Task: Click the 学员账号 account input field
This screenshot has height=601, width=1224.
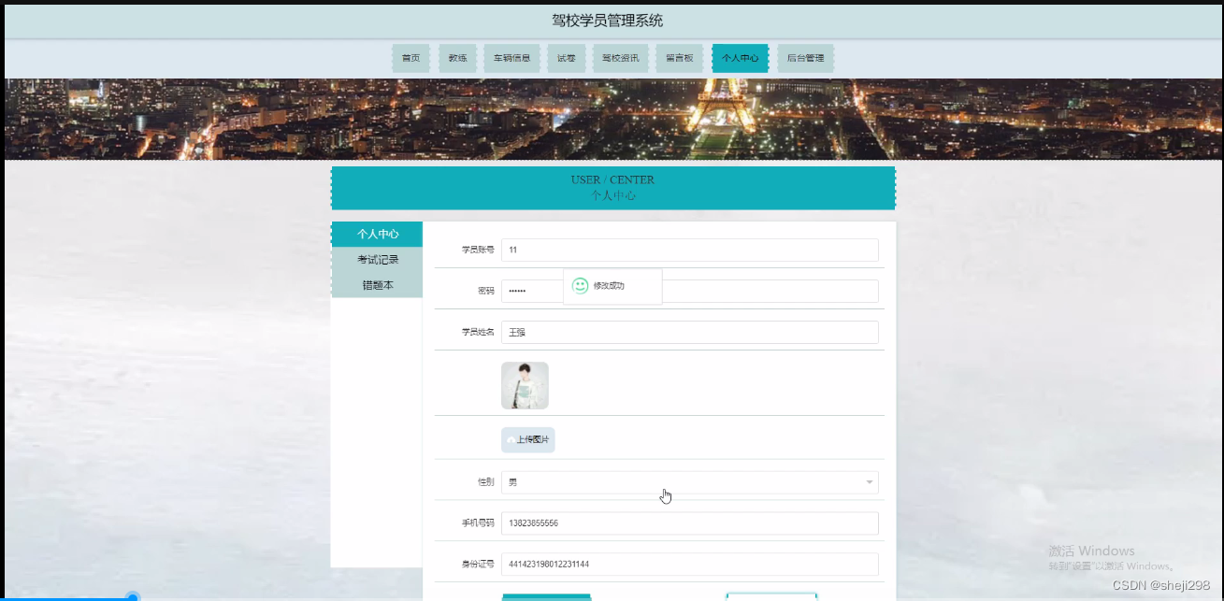Action: [x=689, y=250]
